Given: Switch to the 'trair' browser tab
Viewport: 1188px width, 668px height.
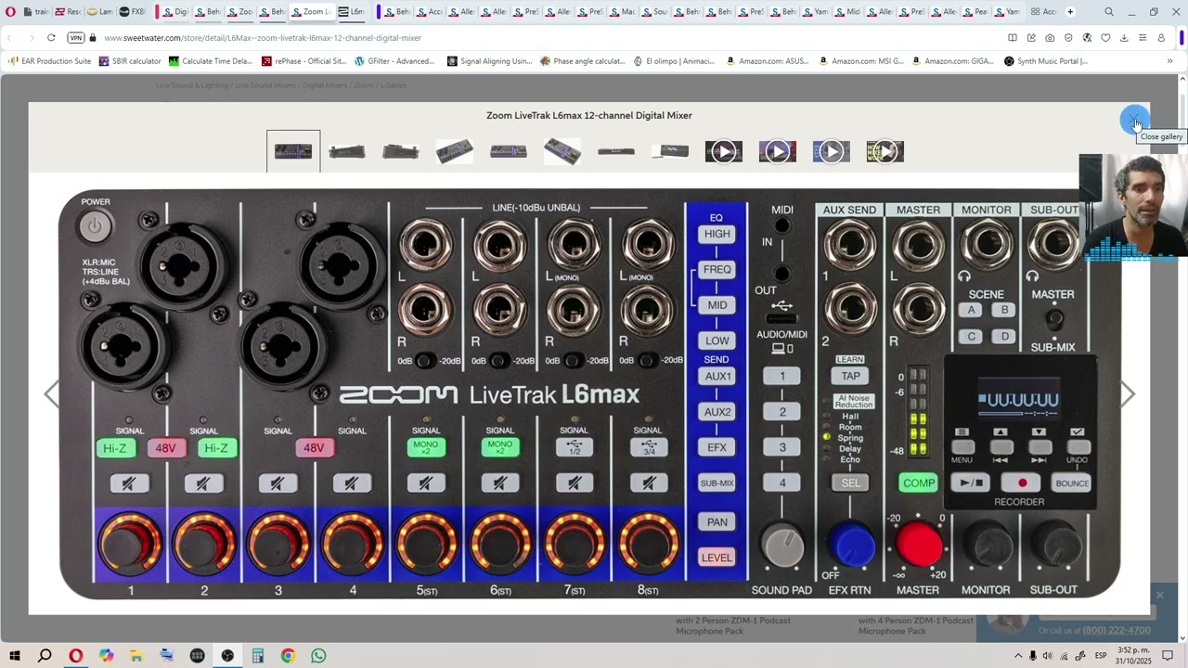Looking at the screenshot, I should click(36, 12).
